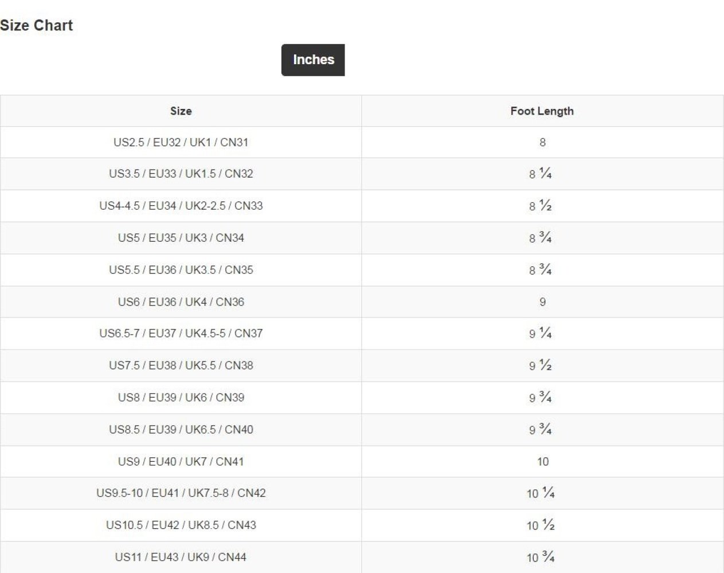The width and height of the screenshot is (724, 573).
Task: Click the US9 / EU40 / UK7 size
Action: coord(181,461)
